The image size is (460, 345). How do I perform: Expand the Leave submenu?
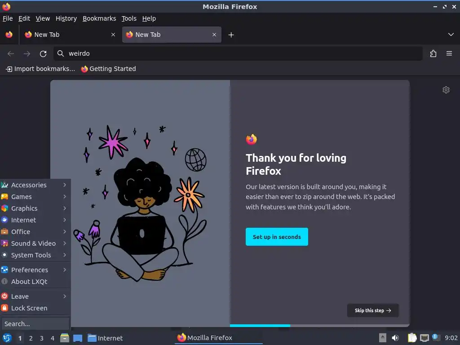coord(35,296)
